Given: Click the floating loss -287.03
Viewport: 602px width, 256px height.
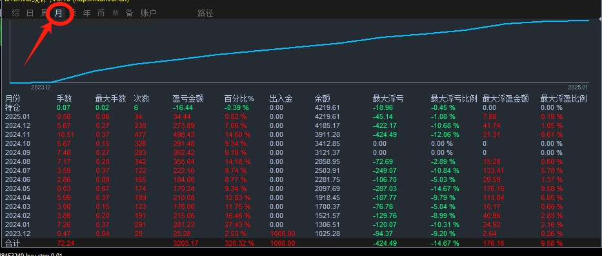Looking at the screenshot, I should (x=384, y=188).
